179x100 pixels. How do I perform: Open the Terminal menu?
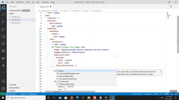pos(45,2)
